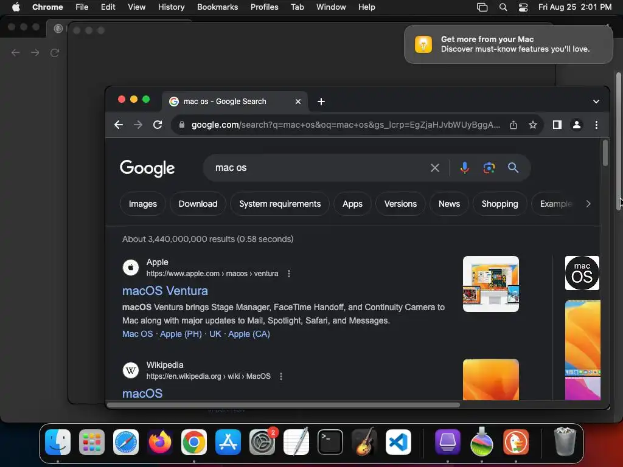Launch Firefox from the Dock
This screenshot has width=623, height=467.
(x=160, y=442)
